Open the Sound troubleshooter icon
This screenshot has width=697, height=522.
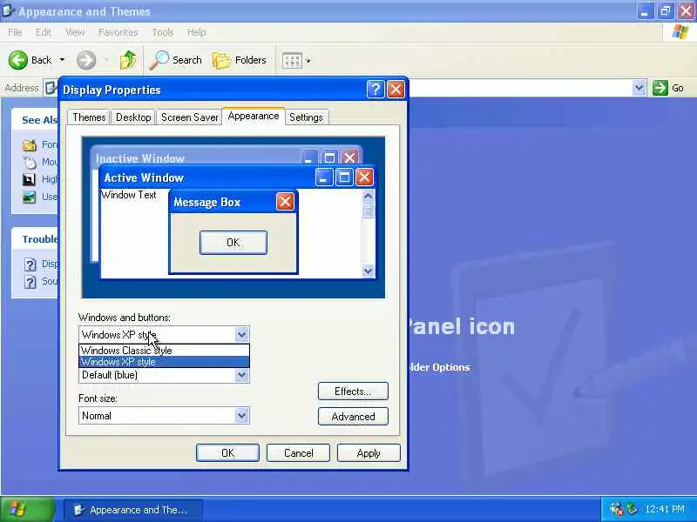30,282
